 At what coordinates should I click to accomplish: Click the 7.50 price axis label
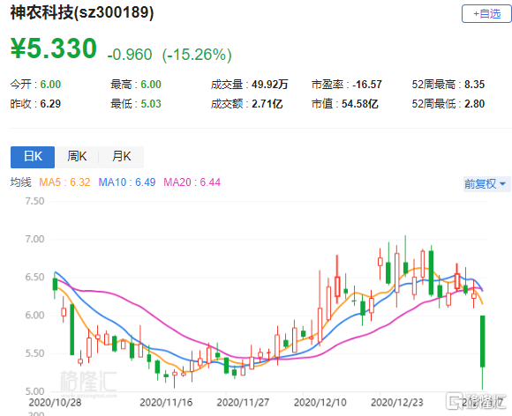[34, 201]
